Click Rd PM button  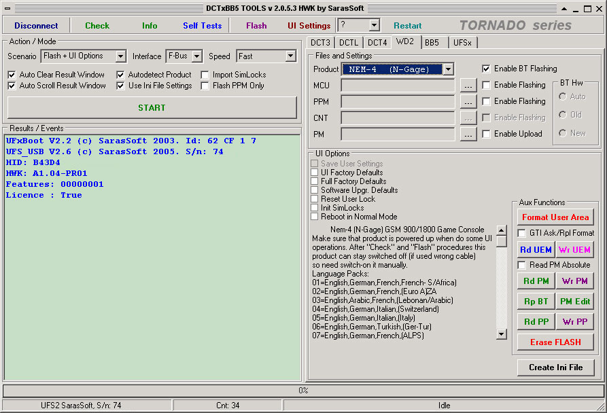point(536,281)
